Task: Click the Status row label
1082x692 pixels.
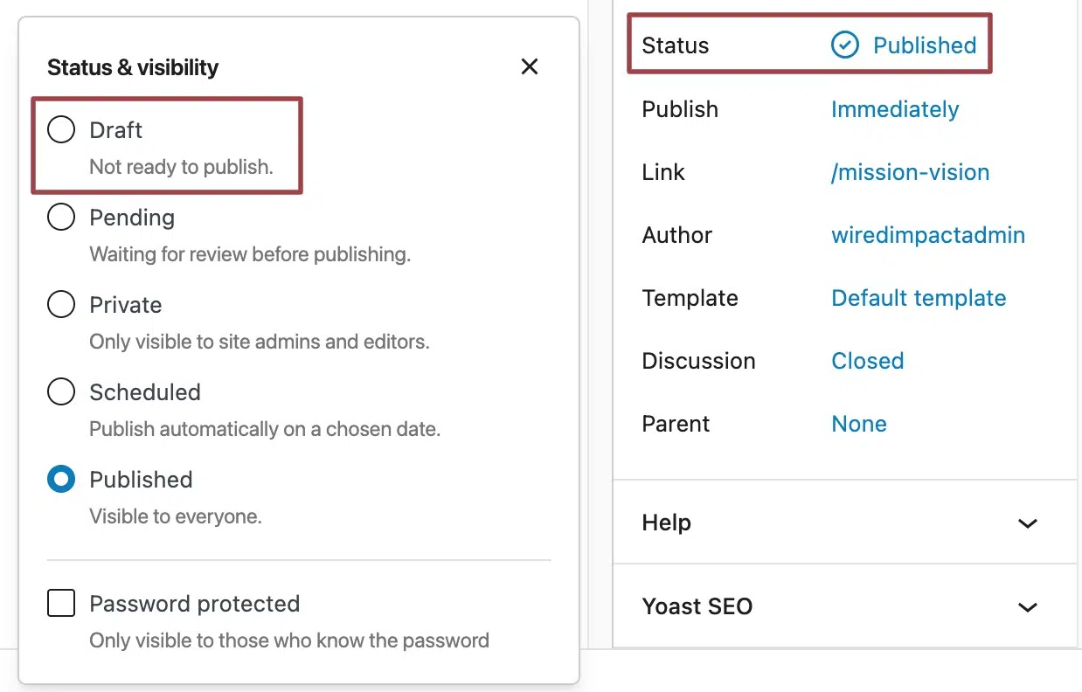Action: click(x=675, y=45)
